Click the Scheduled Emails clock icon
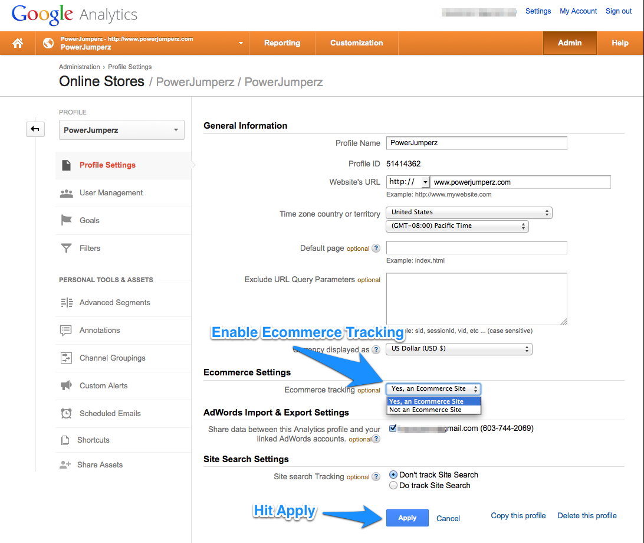Image resolution: width=644 pixels, height=543 pixels. 66,414
